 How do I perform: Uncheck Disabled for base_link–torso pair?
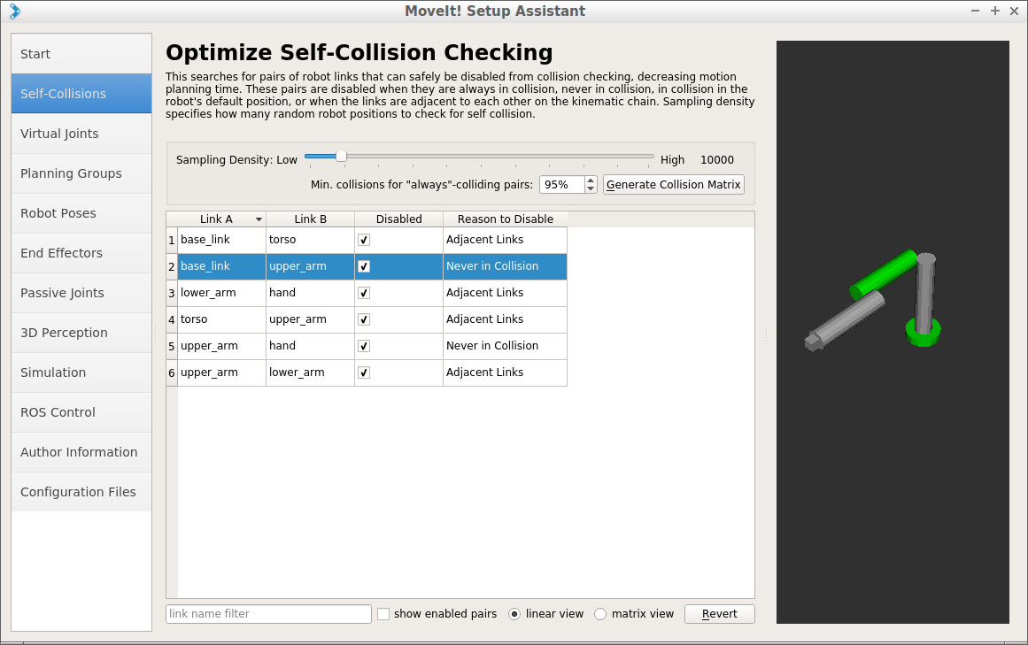tap(364, 240)
